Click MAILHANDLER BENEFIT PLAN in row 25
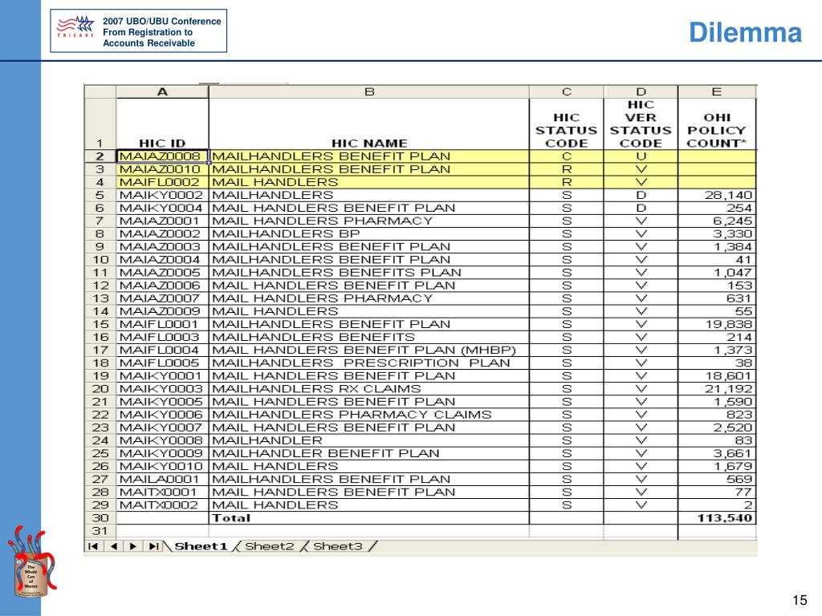The height and width of the screenshot is (616, 822). click(369, 453)
